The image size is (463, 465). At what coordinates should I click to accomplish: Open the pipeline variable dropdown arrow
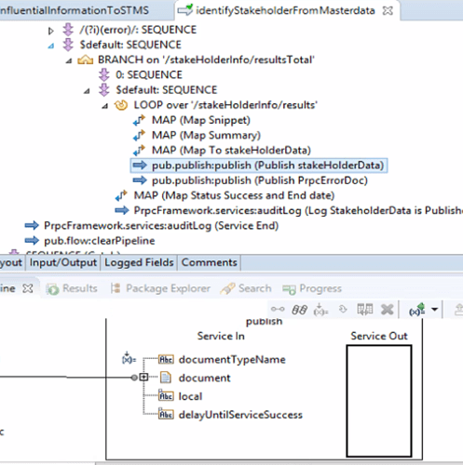coord(435,310)
